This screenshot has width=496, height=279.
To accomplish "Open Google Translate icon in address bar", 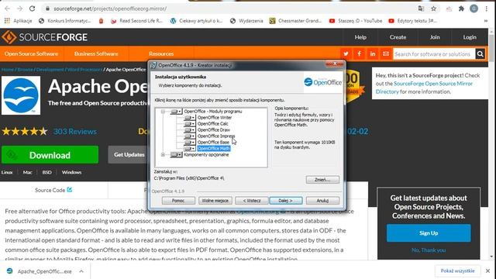I will tap(421, 9).
